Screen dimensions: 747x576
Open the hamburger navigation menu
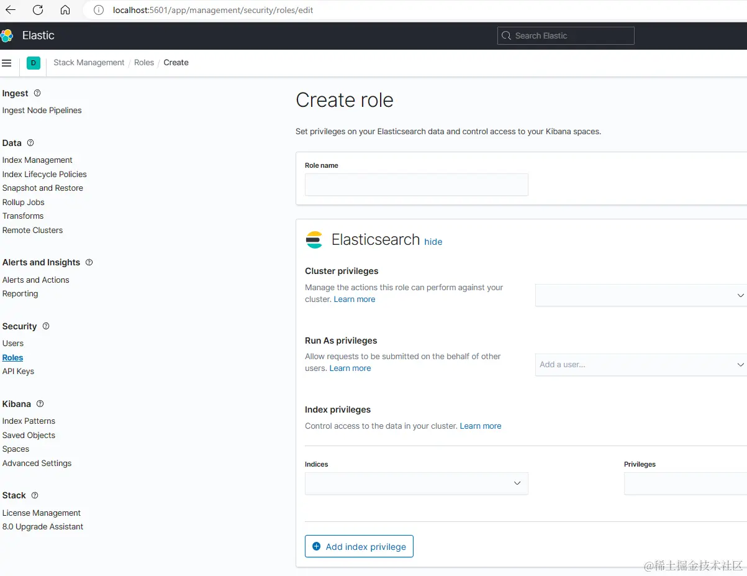coord(7,63)
